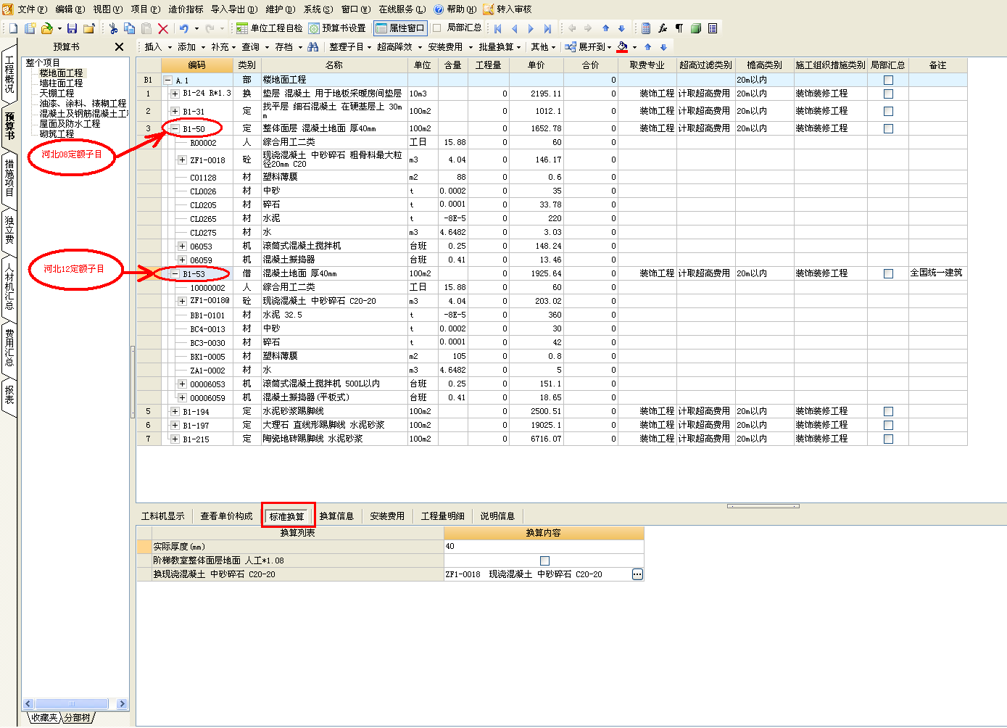This screenshot has width=1007, height=728.
Task: Click the Open folder icon in toolbar
Action: [47, 28]
